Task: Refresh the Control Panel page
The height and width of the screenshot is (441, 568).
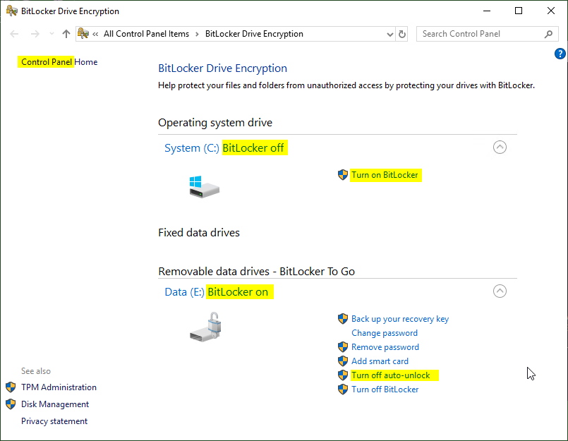Action: point(402,34)
